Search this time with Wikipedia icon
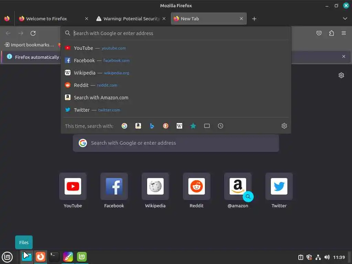352x264 pixels. click(179, 126)
